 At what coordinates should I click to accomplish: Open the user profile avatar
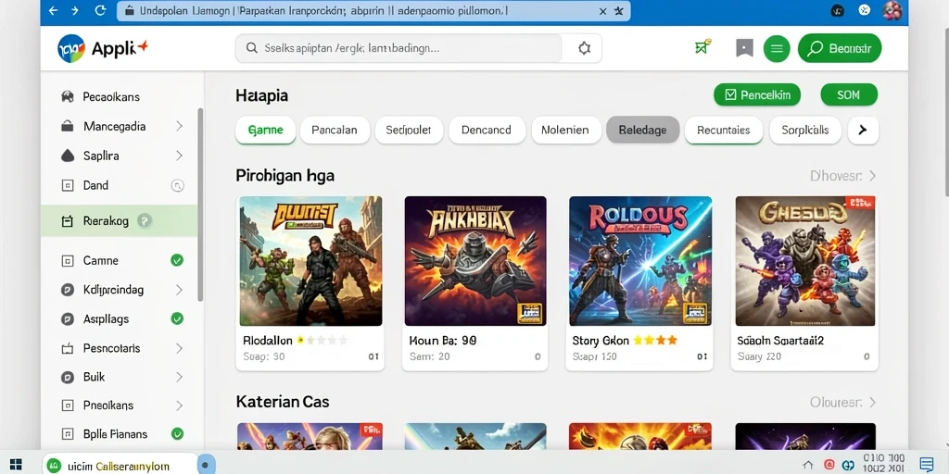click(x=892, y=10)
